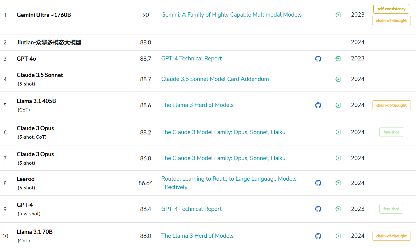Open The Llama 3 Herd of Models in row 5
Image resolution: width=419 pixels, height=248 pixels.
point(197,105)
